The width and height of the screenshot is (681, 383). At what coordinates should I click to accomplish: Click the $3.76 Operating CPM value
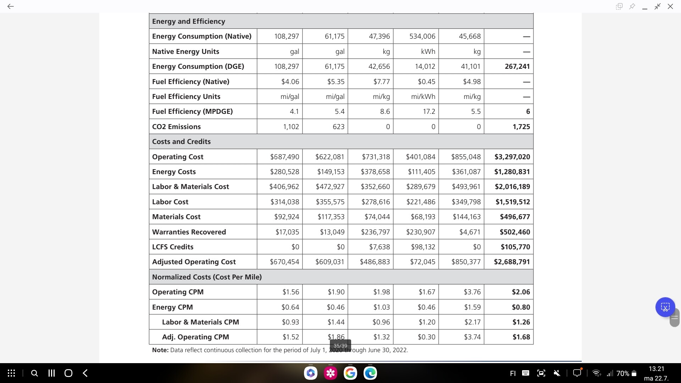(472, 292)
